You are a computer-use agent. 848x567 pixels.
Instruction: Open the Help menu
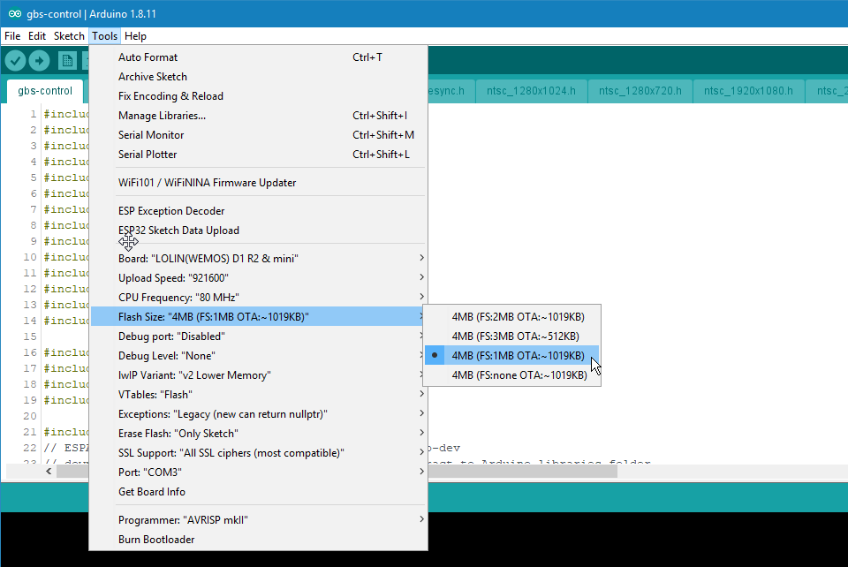click(x=135, y=35)
